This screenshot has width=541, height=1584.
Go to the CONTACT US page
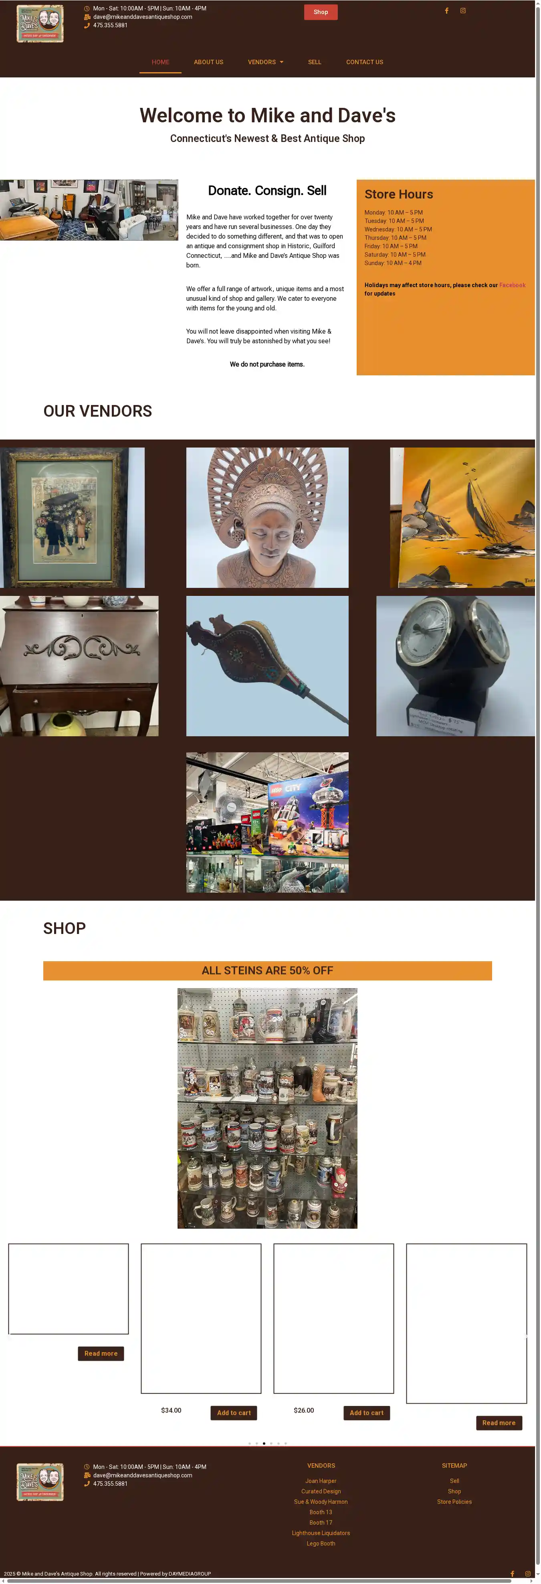click(x=365, y=62)
